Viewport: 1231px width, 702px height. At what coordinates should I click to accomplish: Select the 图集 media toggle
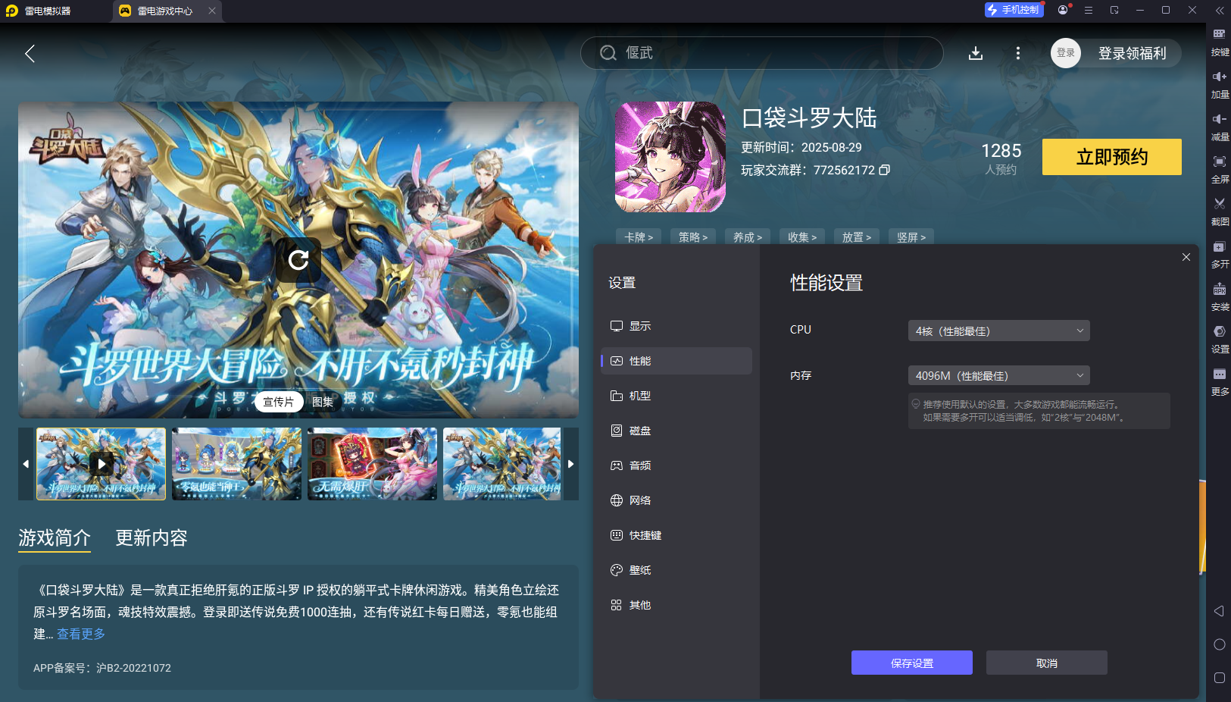[x=323, y=402]
